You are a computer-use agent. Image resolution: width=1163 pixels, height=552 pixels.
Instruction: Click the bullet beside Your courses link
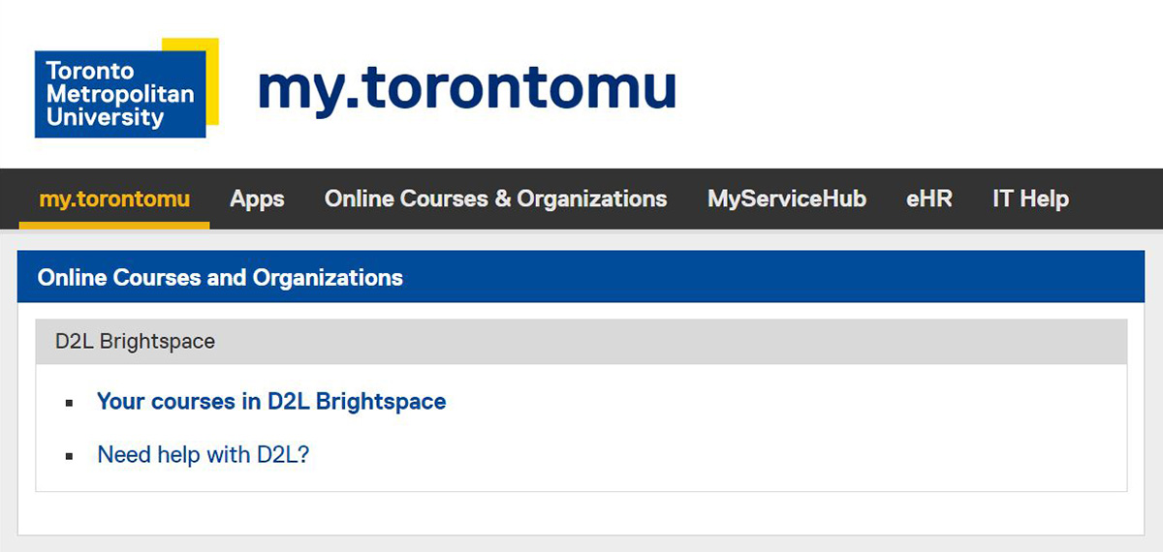[x=69, y=402]
